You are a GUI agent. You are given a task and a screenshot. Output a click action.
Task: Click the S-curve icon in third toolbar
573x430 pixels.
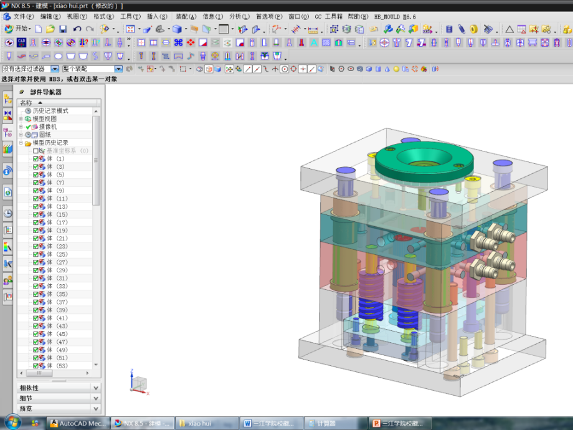pos(95,56)
